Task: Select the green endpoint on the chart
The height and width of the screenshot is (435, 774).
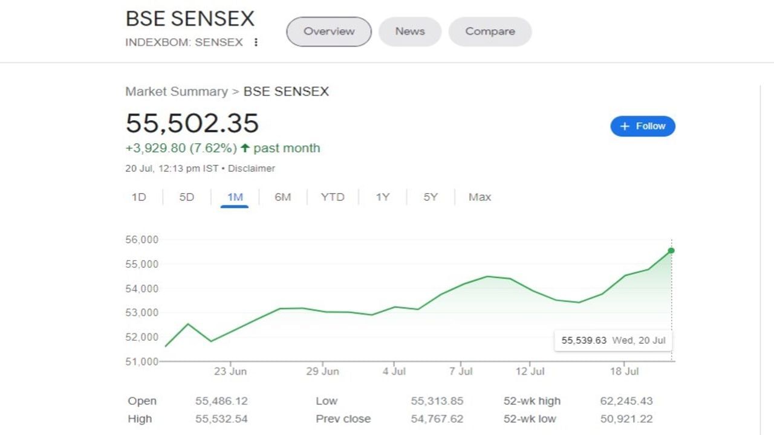Action: click(x=671, y=250)
